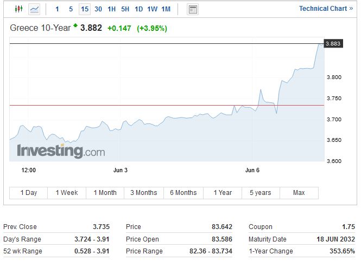The width and height of the screenshot is (361, 261).
Task: Select the 3 Months range tab
Action: (x=144, y=193)
